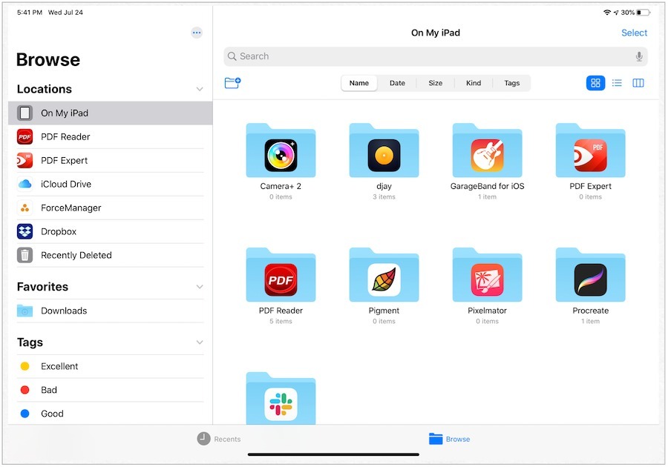Switch to list view
This screenshot has width=668, height=467.
pos(617,83)
